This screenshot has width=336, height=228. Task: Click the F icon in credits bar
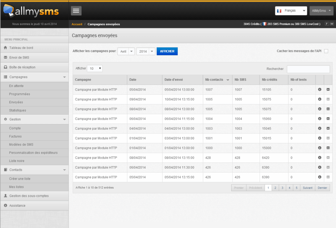click(x=327, y=24)
